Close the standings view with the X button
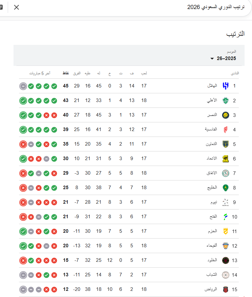 click(16, 7)
